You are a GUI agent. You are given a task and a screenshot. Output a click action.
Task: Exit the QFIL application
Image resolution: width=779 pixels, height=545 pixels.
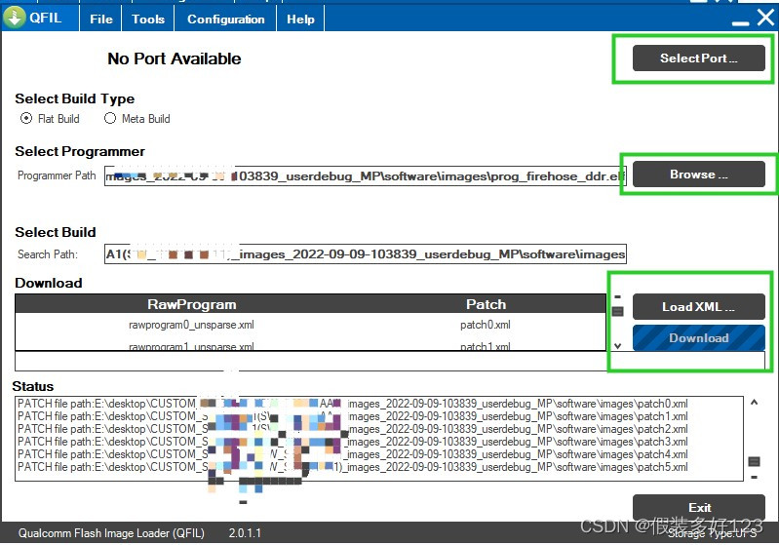(x=698, y=507)
